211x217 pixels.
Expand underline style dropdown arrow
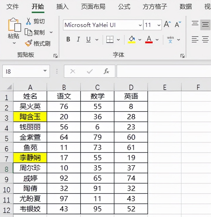(x=97, y=40)
